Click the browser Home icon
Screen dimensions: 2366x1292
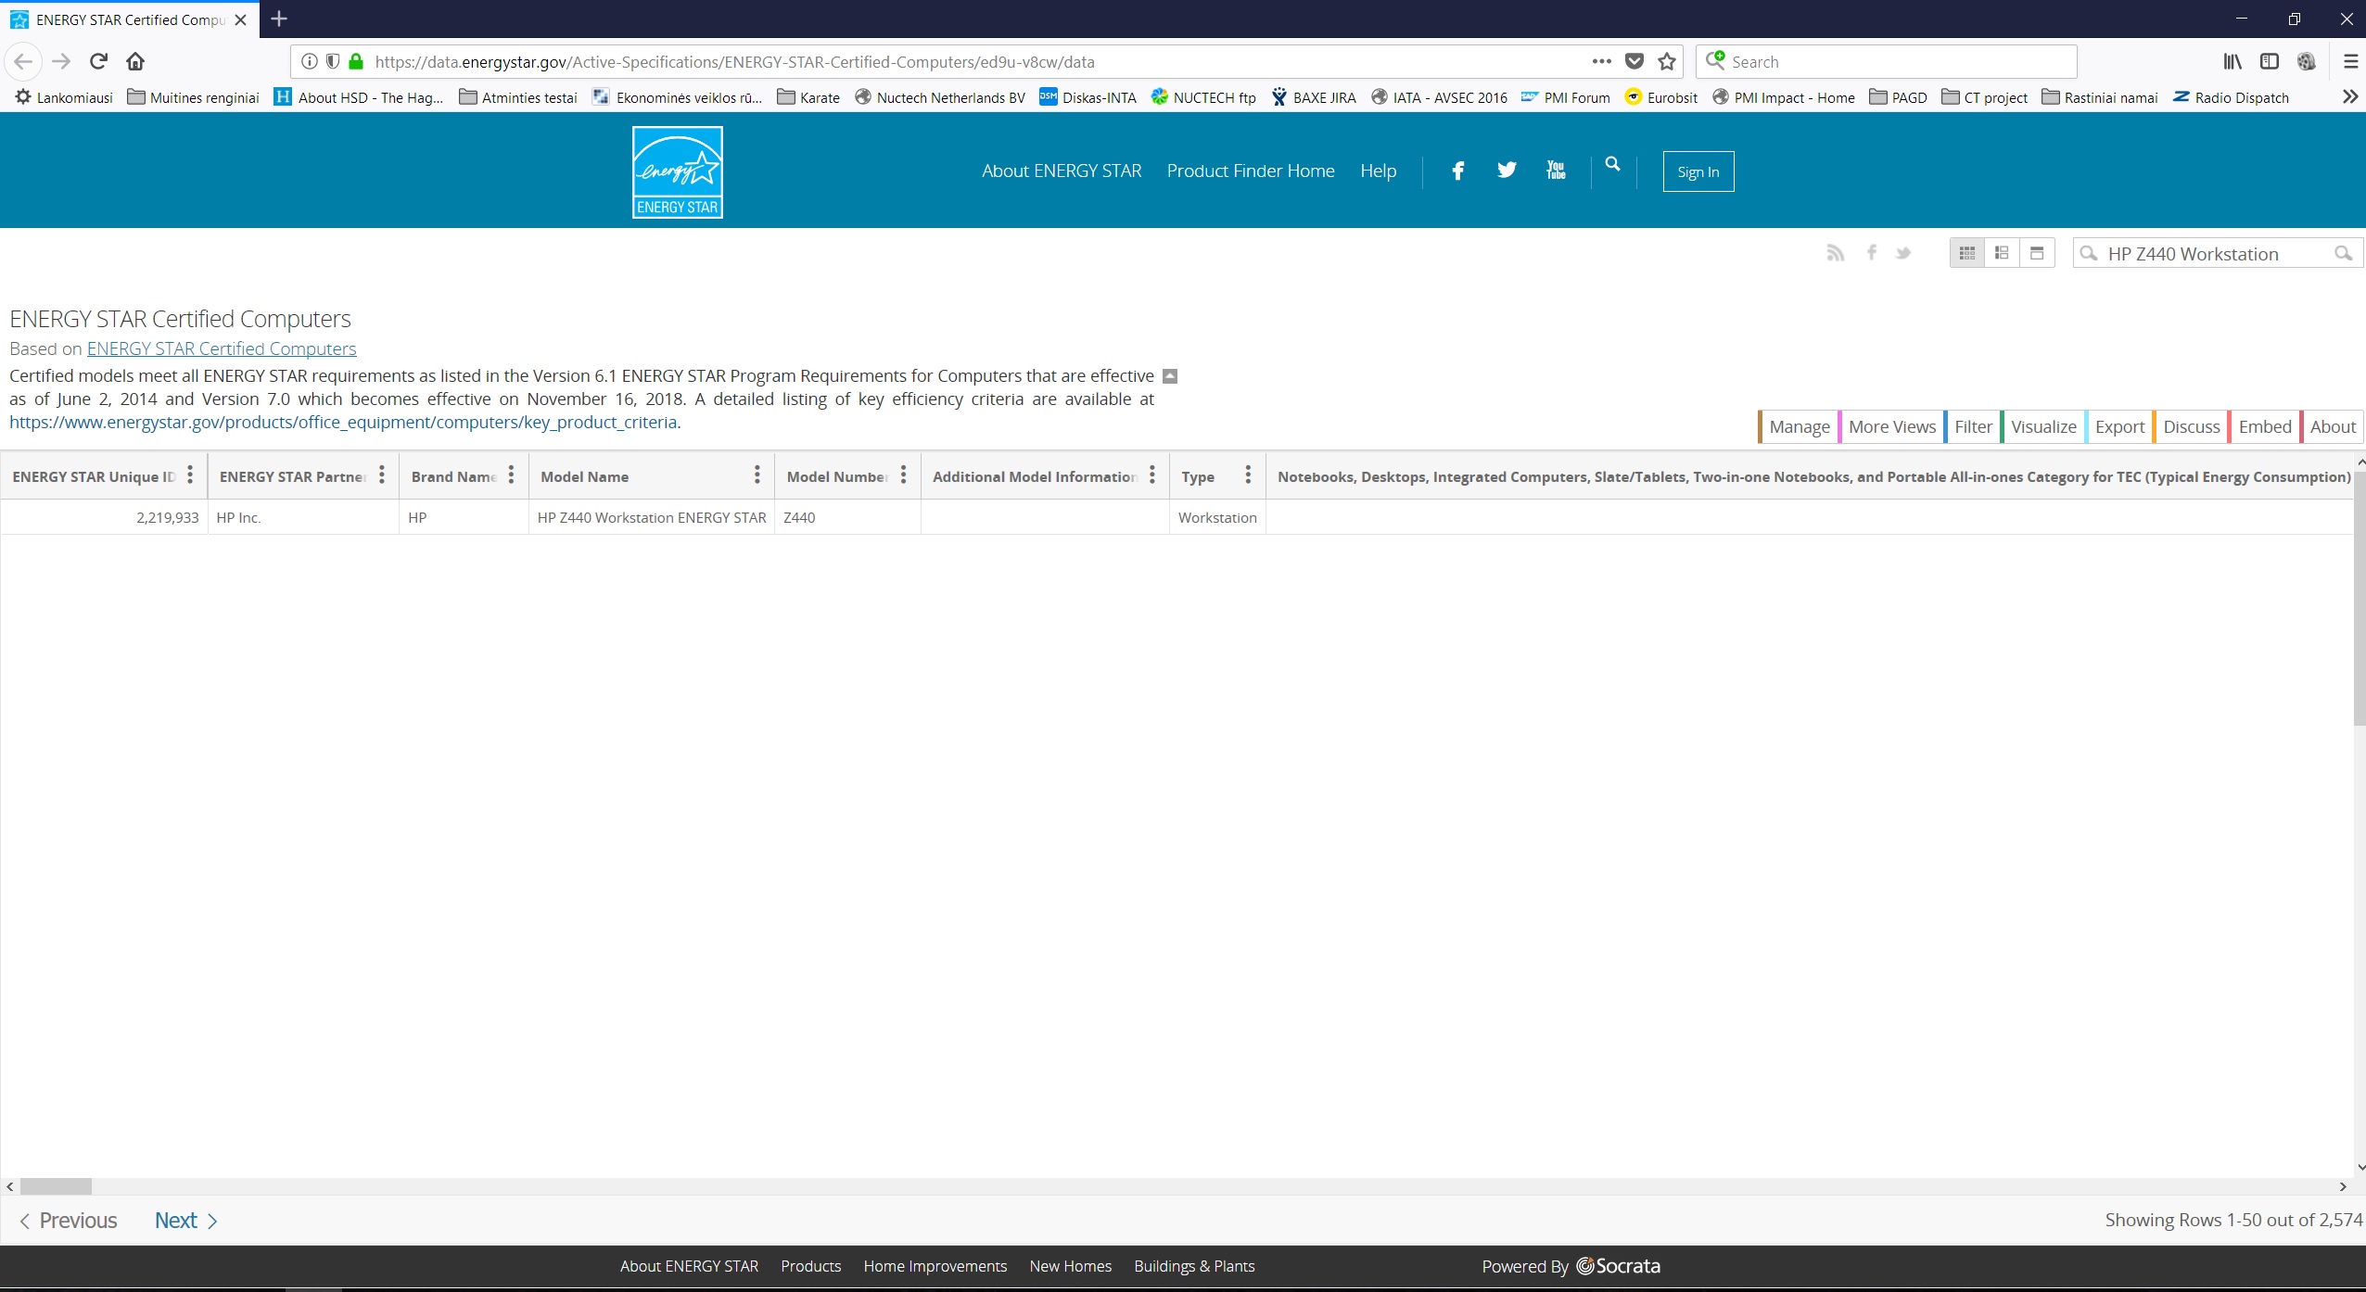click(x=135, y=62)
